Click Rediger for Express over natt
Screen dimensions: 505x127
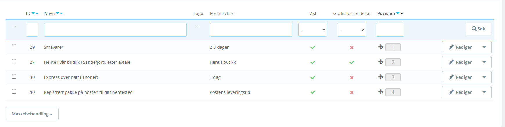460,77
